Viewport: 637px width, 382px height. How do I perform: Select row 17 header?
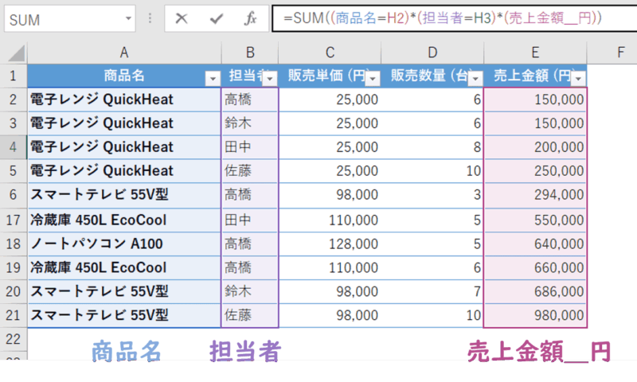(x=14, y=219)
